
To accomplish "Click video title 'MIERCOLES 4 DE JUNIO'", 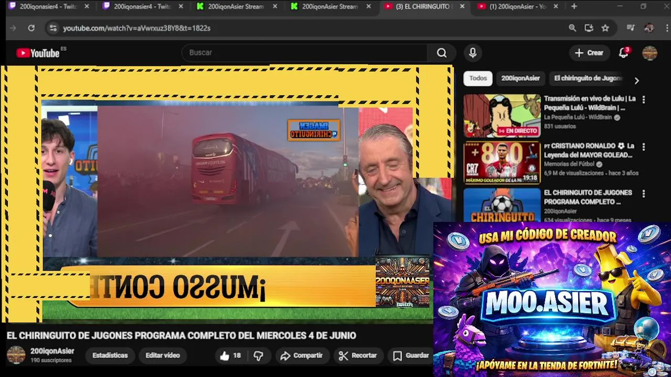I will pyautogui.click(x=305, y=336).
